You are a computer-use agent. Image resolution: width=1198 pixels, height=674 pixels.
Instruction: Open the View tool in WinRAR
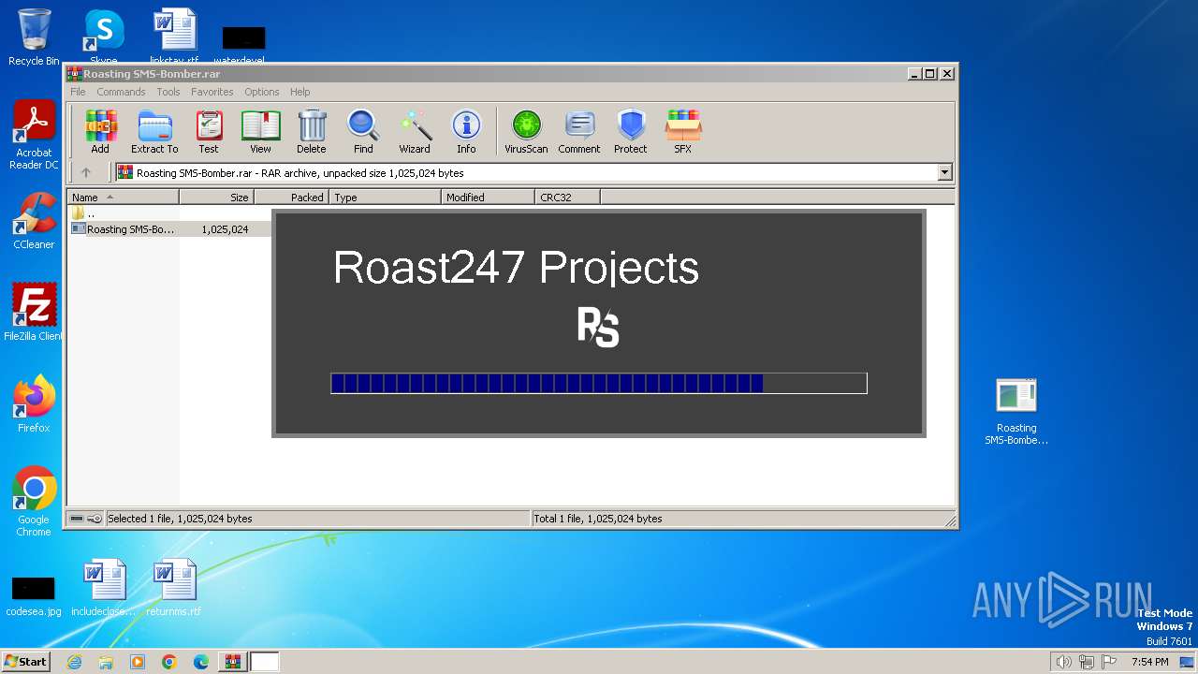pyautogui.click(x=260, y=131)
